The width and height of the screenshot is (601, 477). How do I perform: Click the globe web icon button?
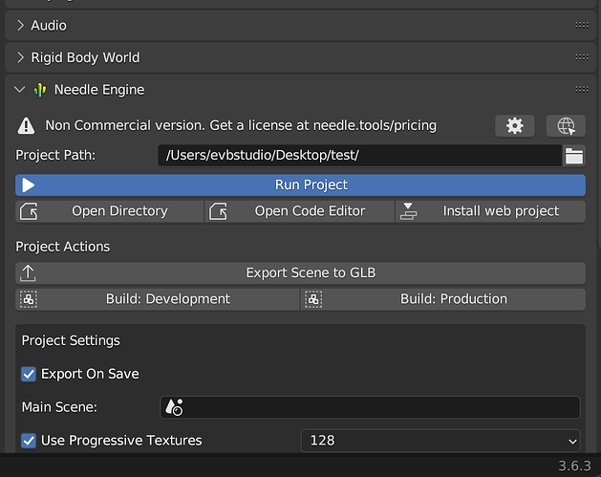pyautogui.click(x=566, y=125)
